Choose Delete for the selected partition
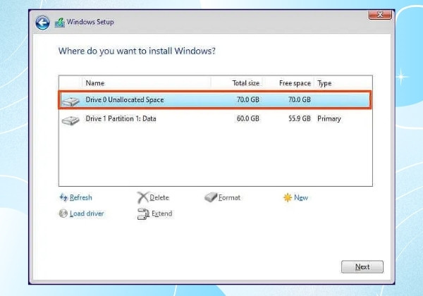Image resolution: width=423 pixels, height=296 pixels. (x=159, y=197)
